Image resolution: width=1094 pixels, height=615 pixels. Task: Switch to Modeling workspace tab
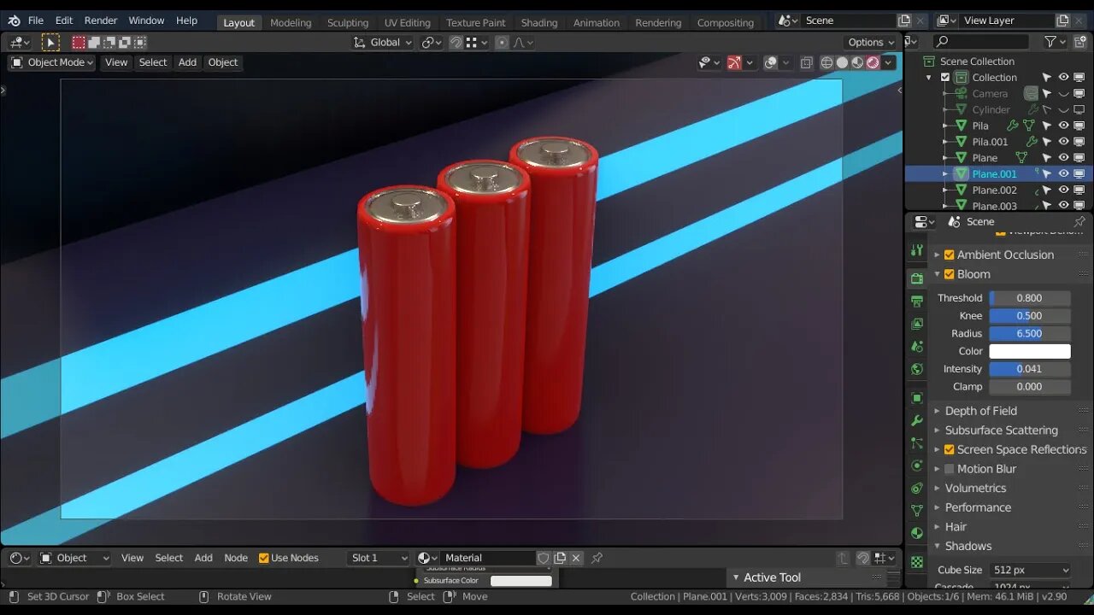[x=291, y=22]
